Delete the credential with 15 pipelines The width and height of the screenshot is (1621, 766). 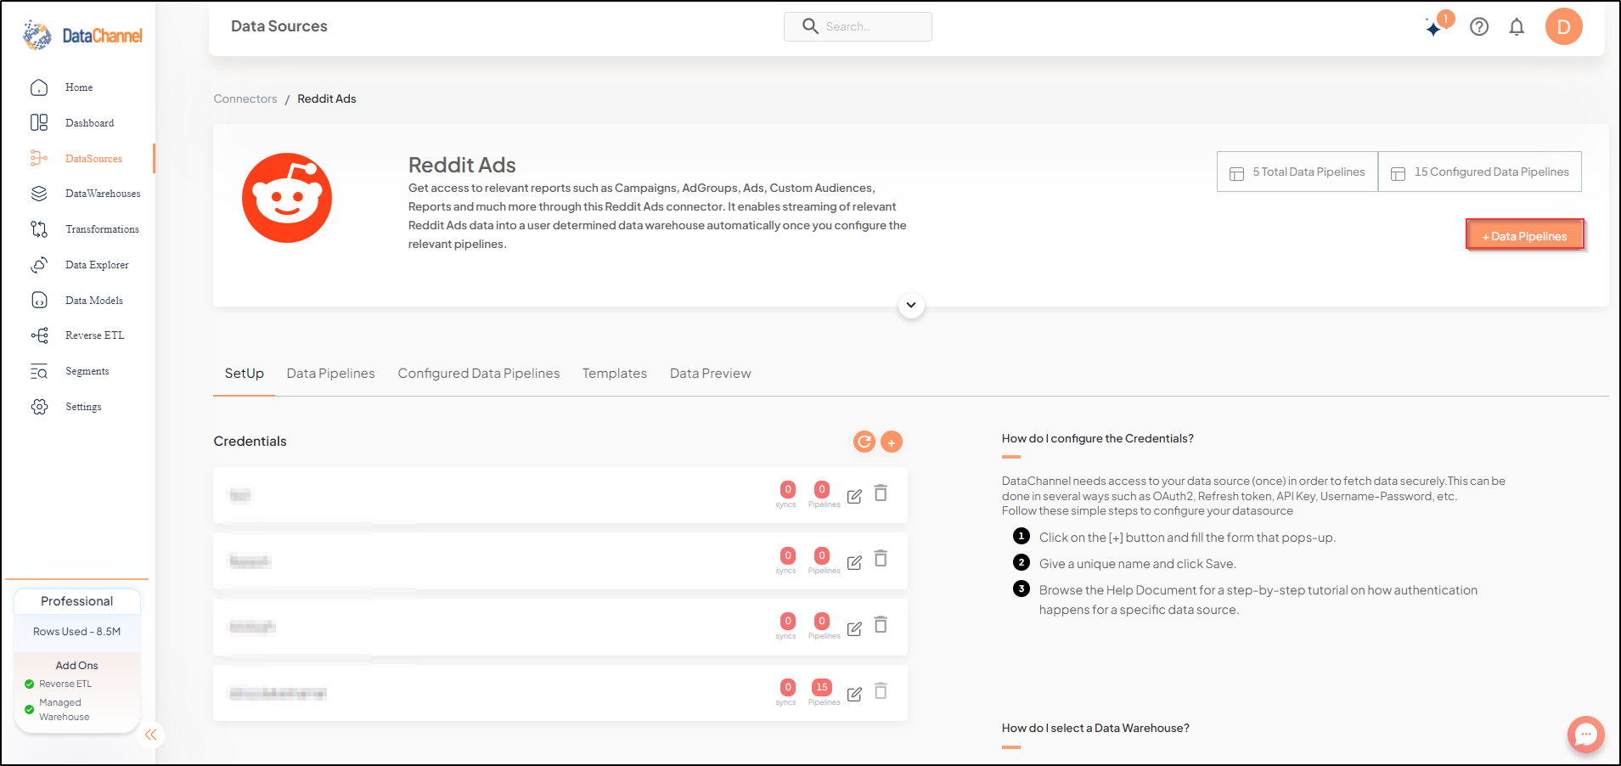click(x=881, y=691)
